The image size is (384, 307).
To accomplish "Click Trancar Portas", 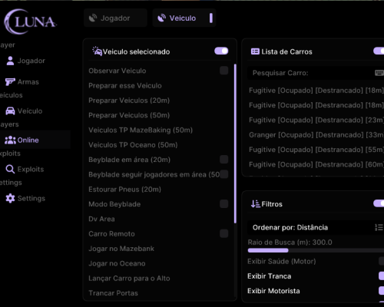I will coord(113,293).
